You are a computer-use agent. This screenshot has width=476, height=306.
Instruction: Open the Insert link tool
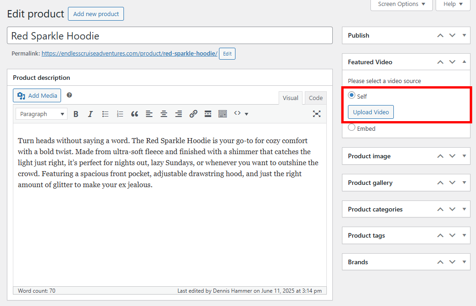(193, 113)
